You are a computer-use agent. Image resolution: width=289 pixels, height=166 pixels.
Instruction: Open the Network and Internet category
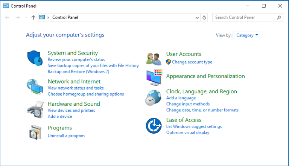tap(74, 81)
